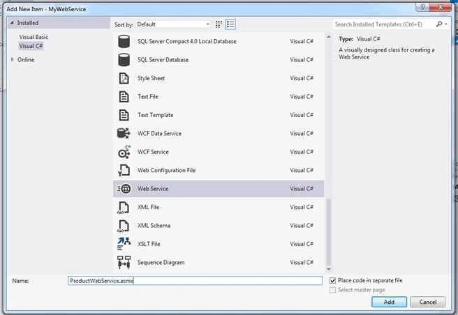
Task: Choose the XSLT File template icon
Action: (x=124, y=244)
